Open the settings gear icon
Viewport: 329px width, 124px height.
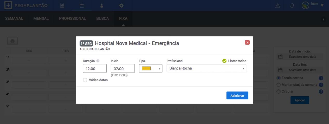tap(121, 5)
